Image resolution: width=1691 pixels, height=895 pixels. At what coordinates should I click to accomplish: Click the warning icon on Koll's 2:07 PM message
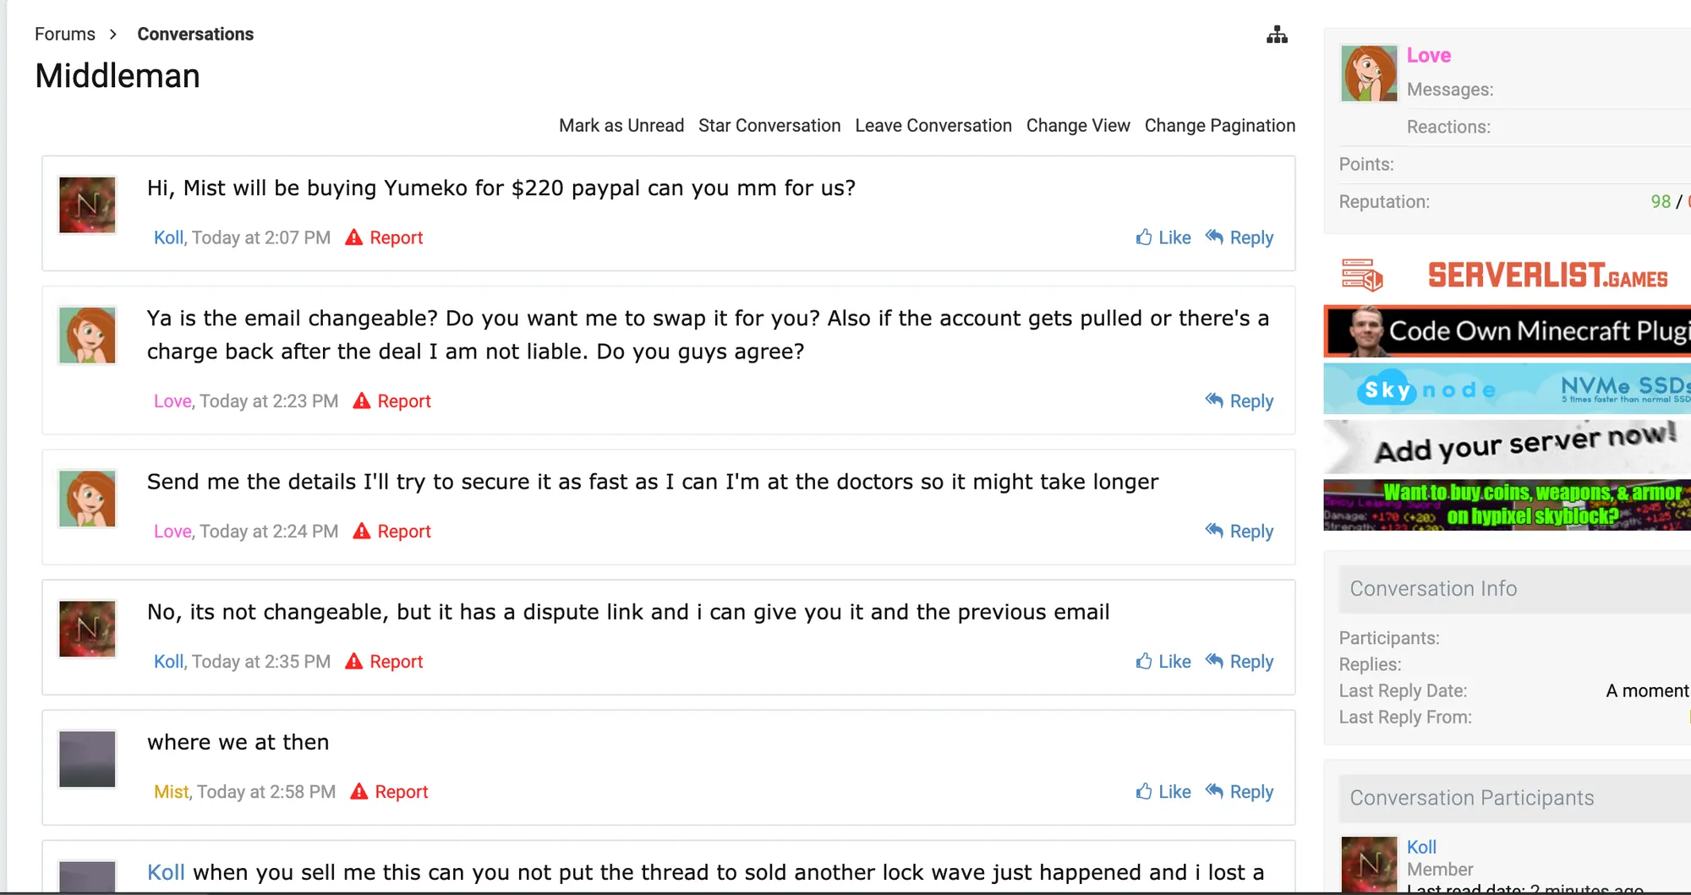coord(354,237)
